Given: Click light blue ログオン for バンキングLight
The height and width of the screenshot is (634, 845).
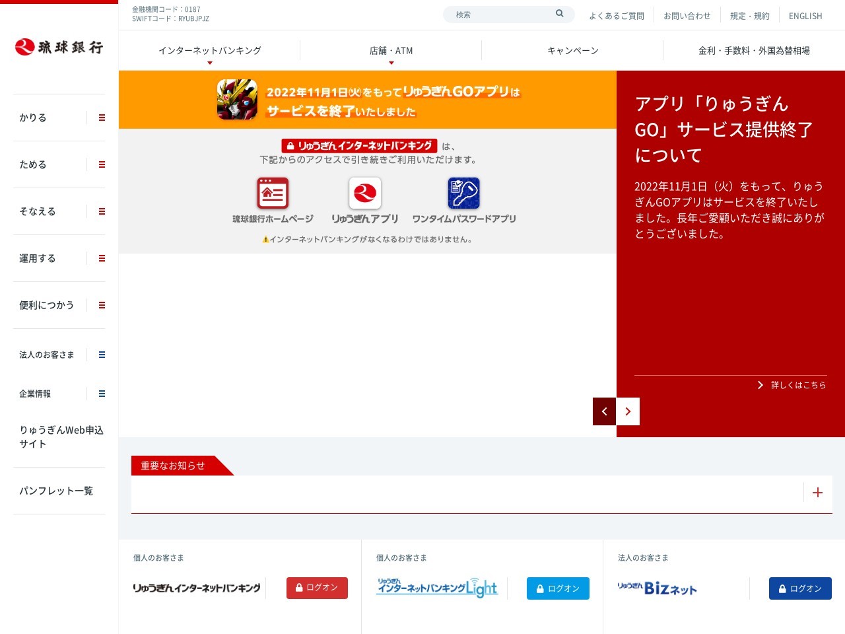Looking at the screenshot, I should (x=558, y=588).
